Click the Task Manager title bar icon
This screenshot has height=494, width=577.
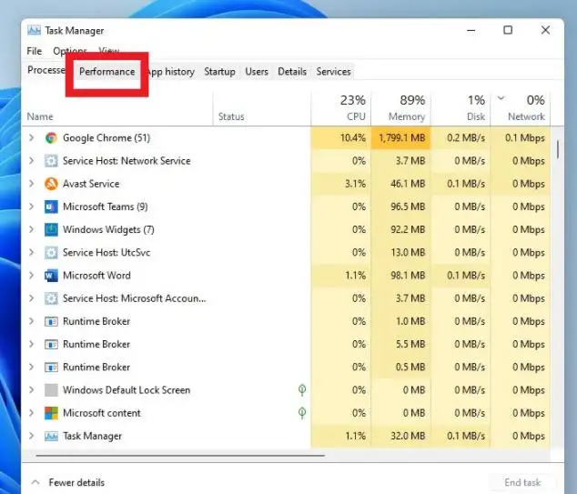click(x=34, y=31)
